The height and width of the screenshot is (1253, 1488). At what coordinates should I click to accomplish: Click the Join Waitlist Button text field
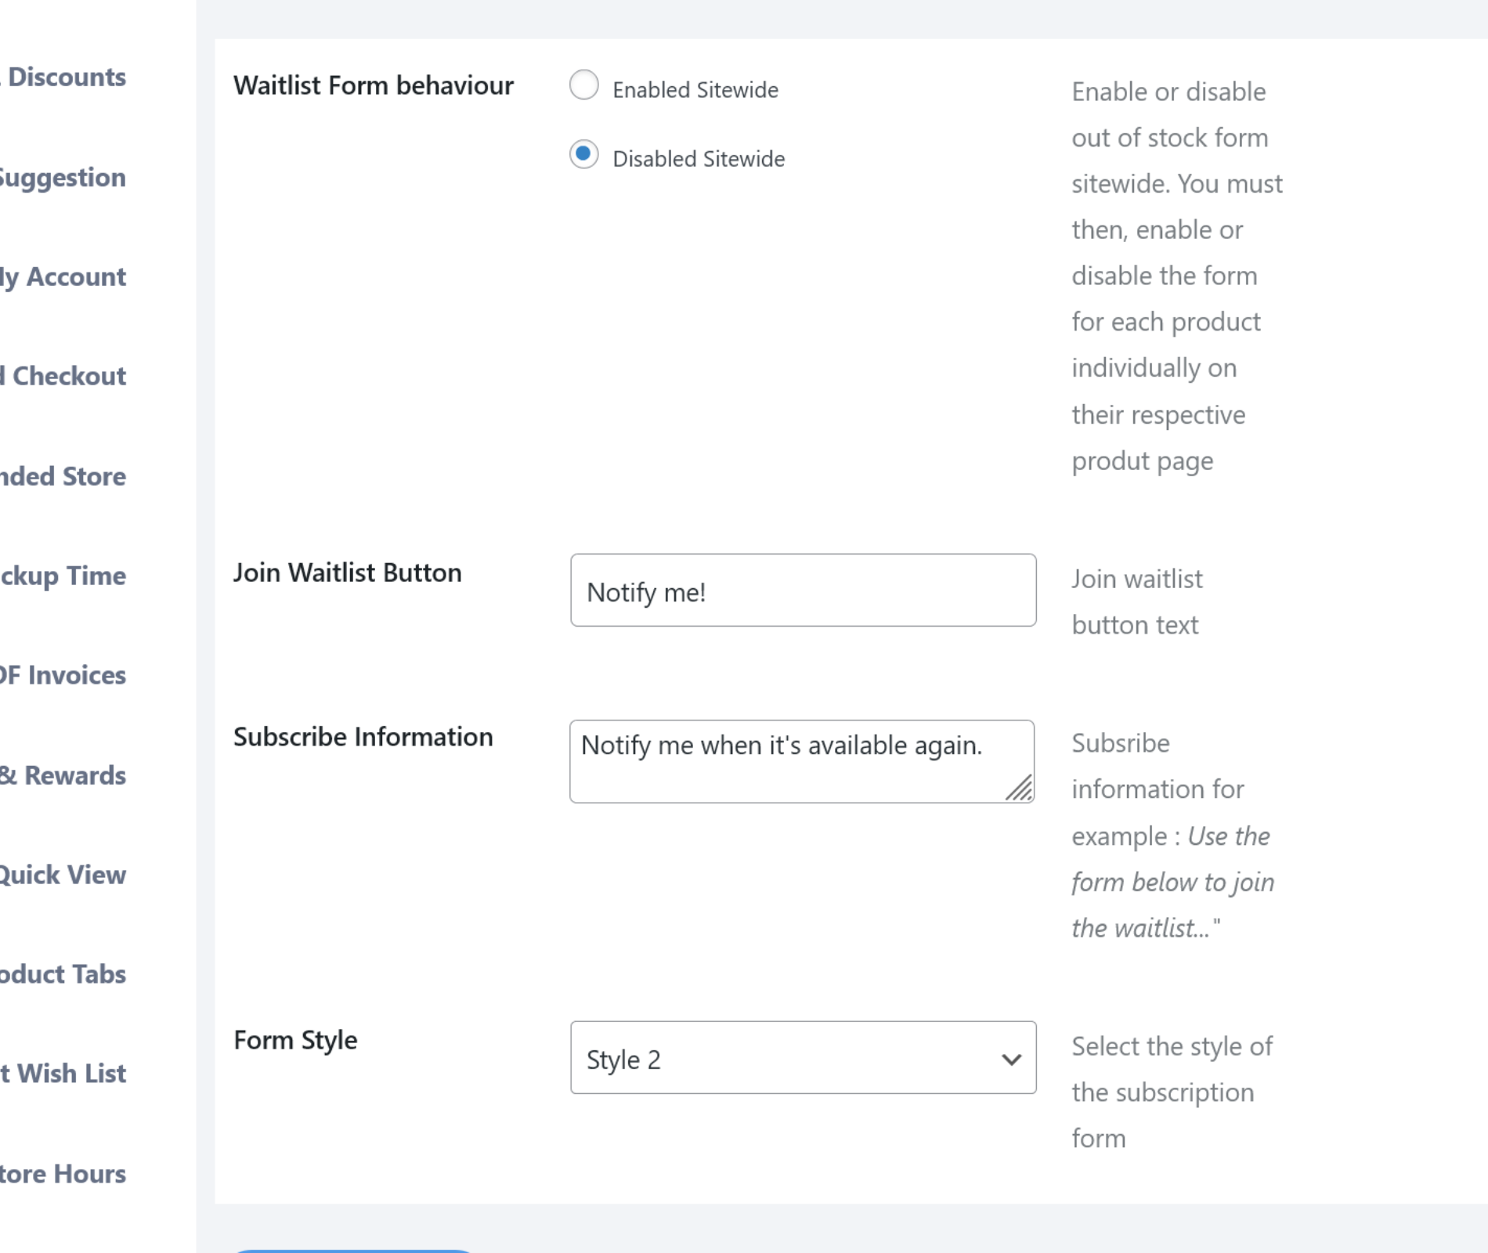803,590
